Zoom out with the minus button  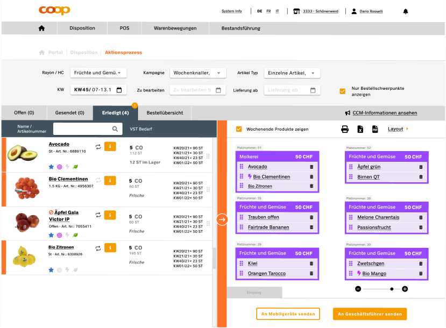pos(358,289)
